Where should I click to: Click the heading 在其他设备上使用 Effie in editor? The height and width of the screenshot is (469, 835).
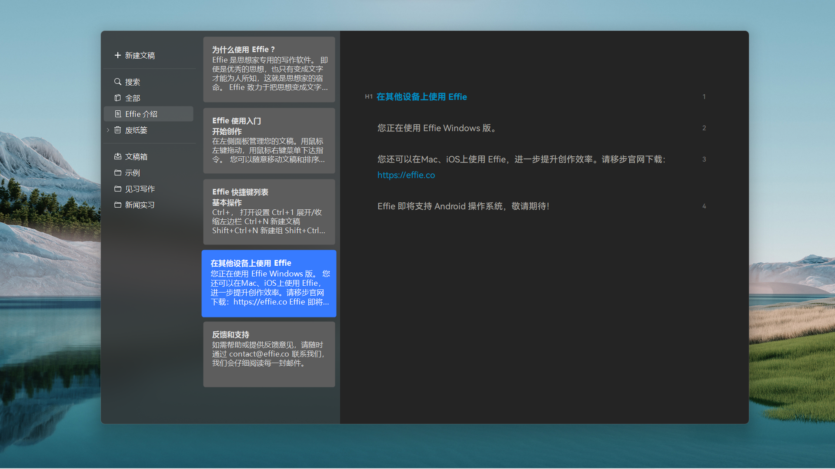[421, 97]
